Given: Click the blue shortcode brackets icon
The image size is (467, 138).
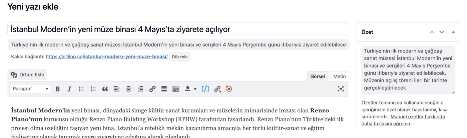Looking at the screenshot, I should pos(205,89).
